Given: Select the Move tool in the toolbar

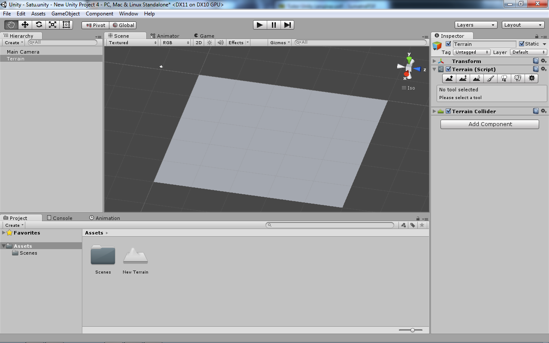Looking at the screenshot, I should [25, 25].
